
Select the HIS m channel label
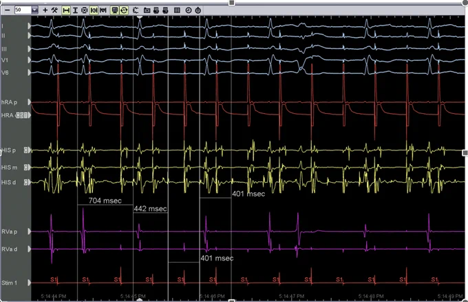tap(9, 168)
